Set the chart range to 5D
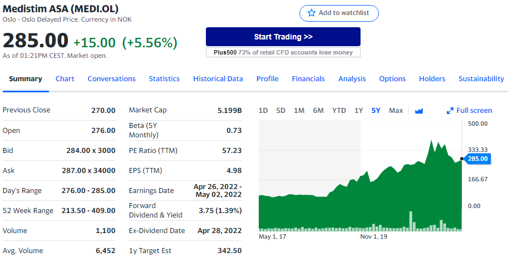The height and width of the screenshot is (262, 508). (x=281, y=111)
